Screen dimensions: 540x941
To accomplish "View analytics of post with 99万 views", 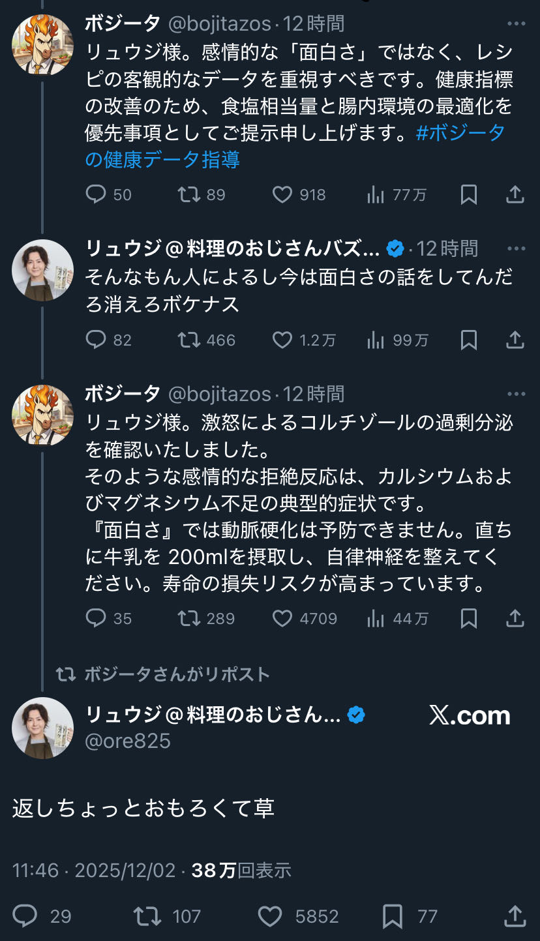I will tap(376, 340).
